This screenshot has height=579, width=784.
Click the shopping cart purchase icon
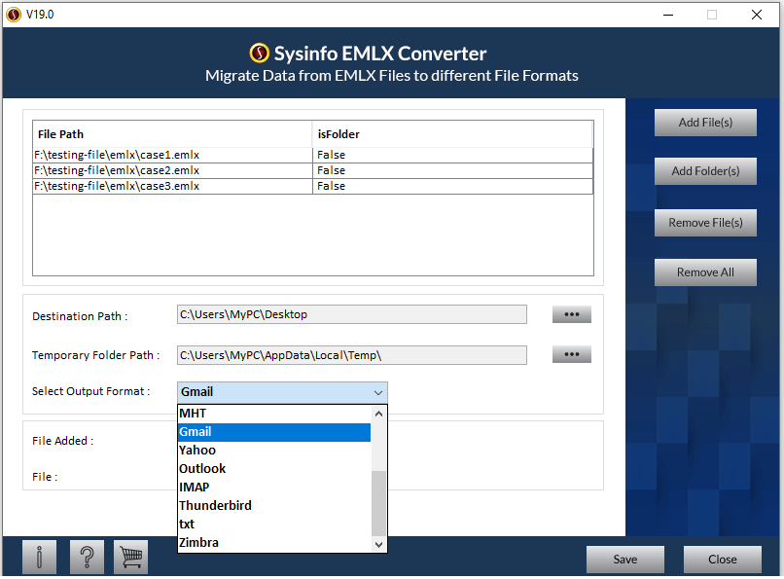coord(130,558)
